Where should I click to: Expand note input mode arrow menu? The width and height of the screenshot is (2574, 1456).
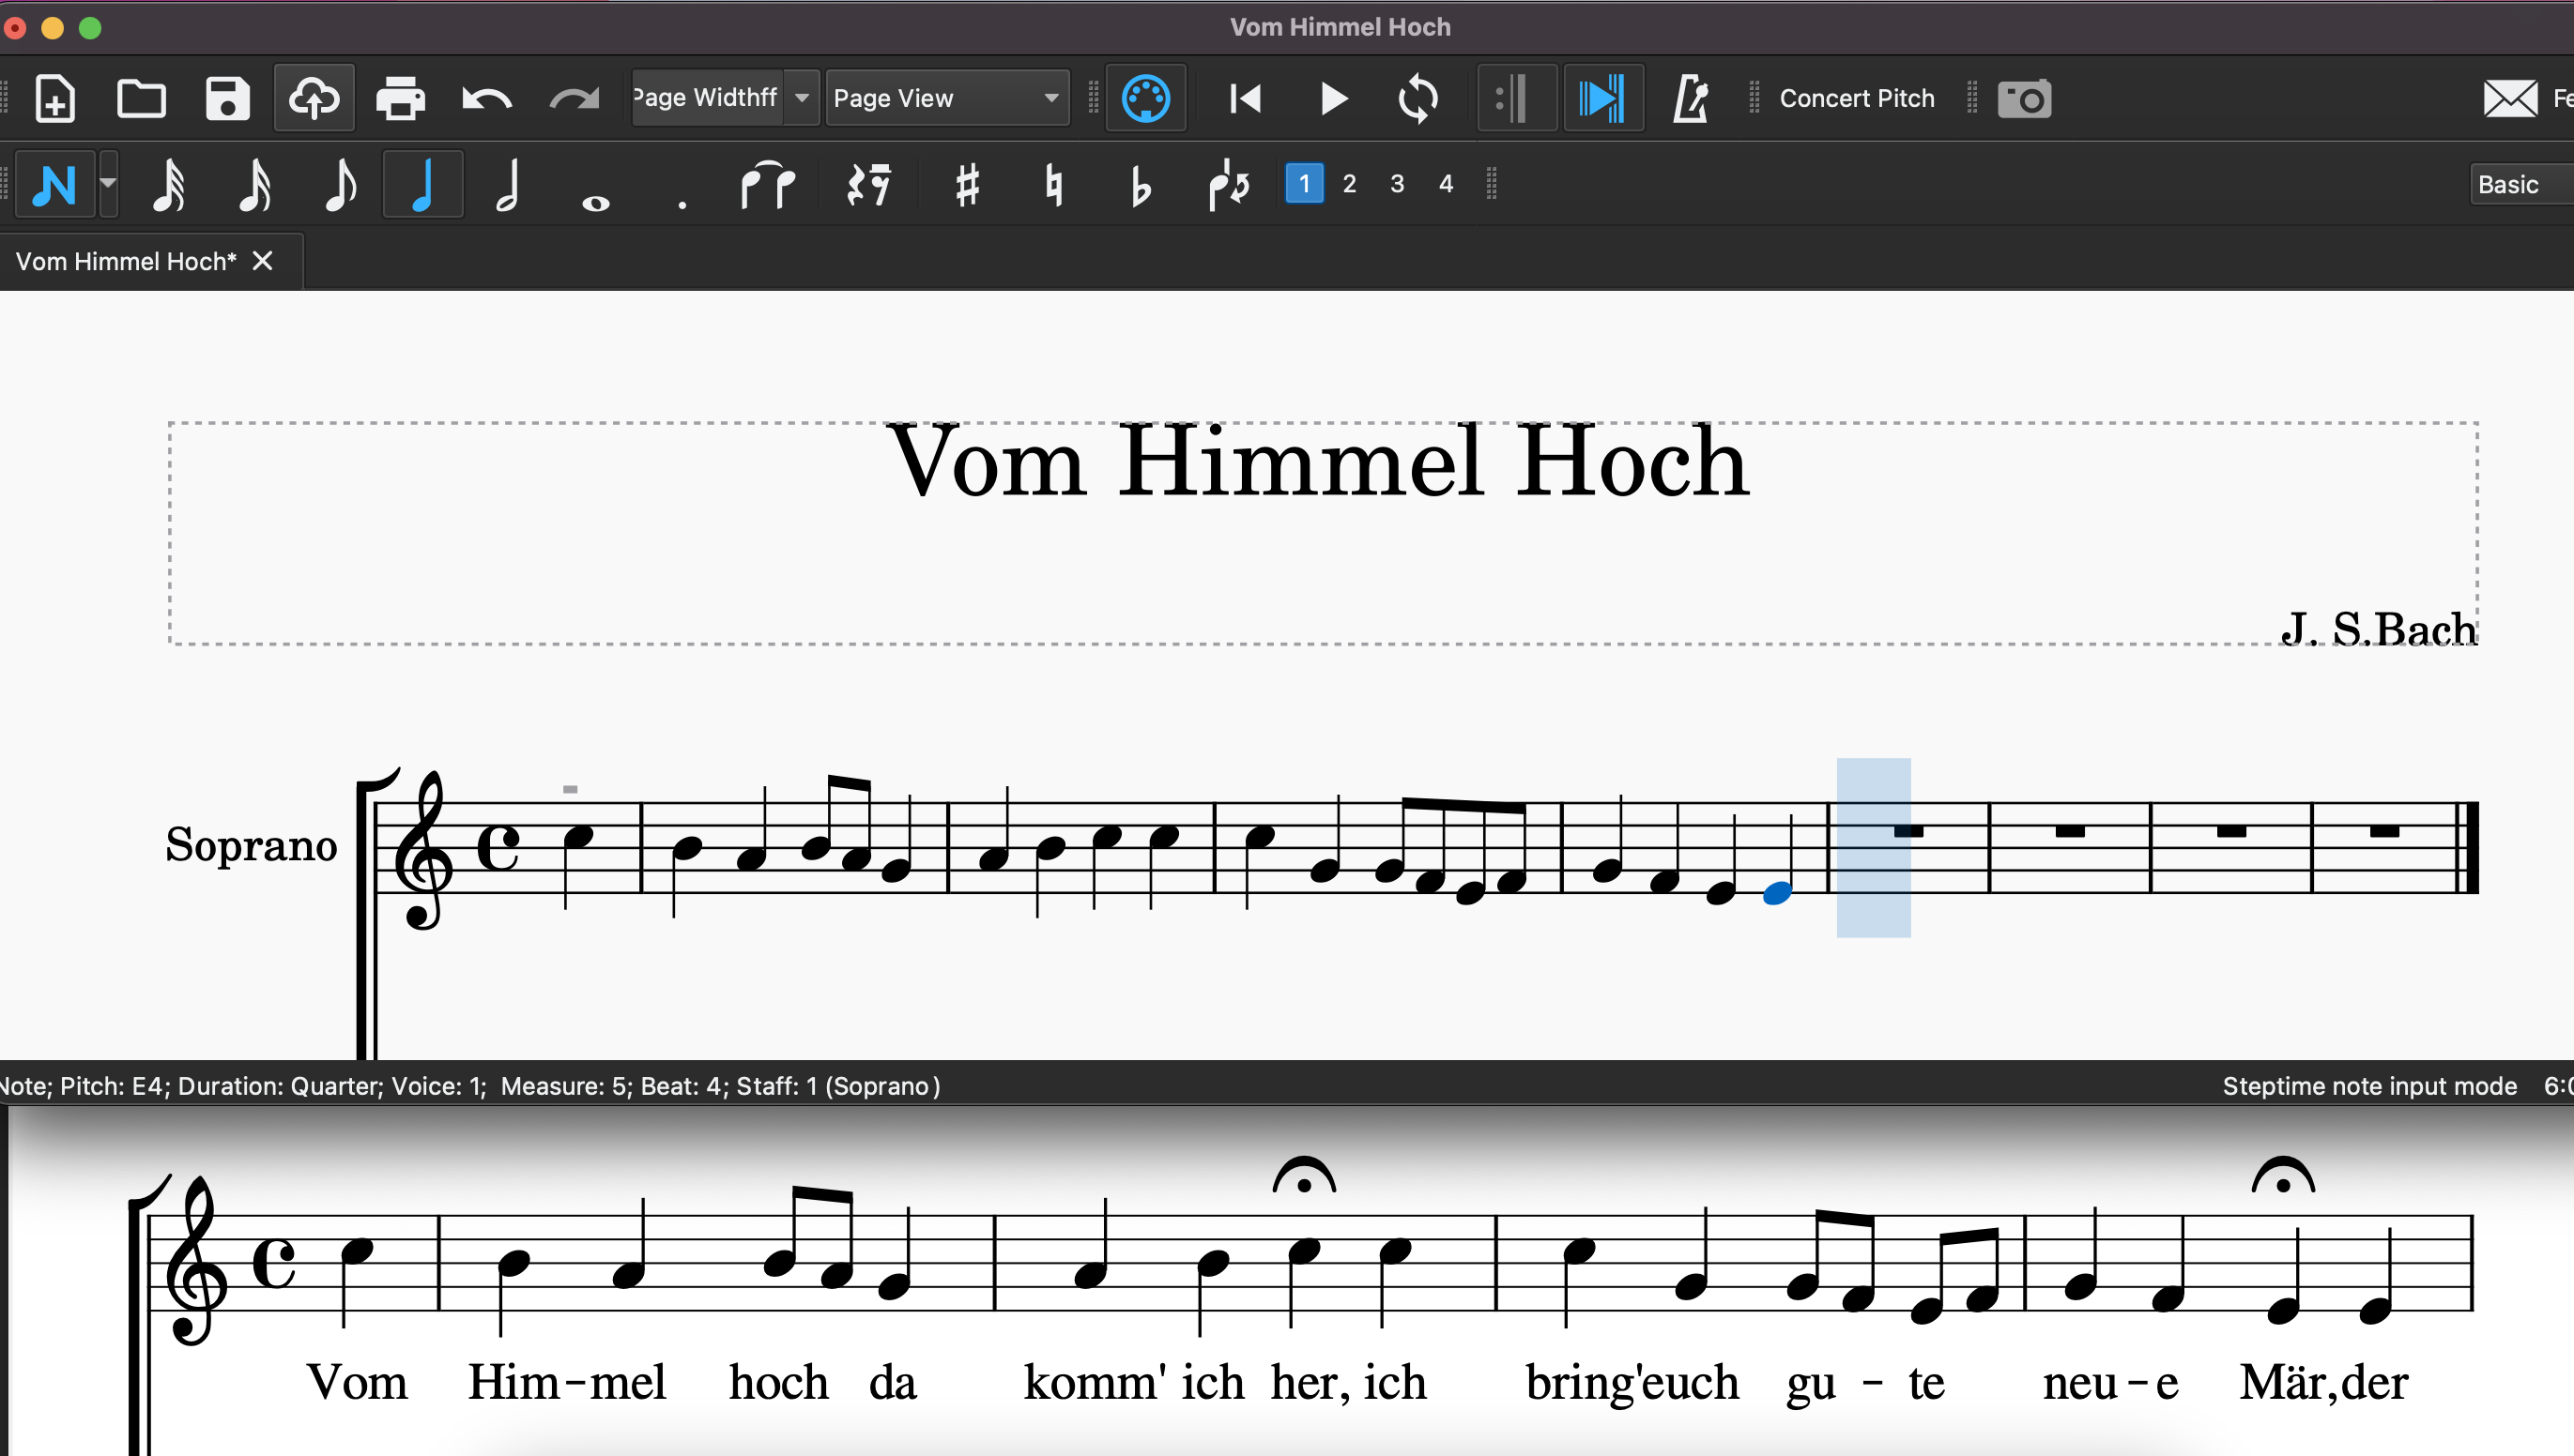coord(108,184)
